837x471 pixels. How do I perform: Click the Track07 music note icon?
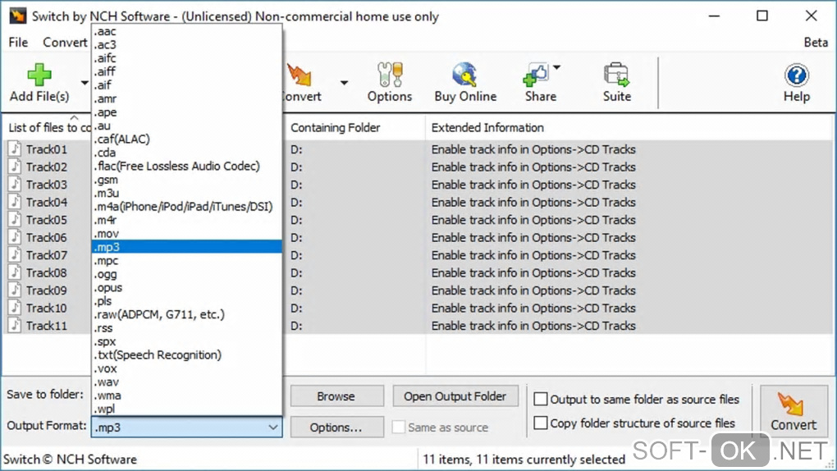[15, 254]
